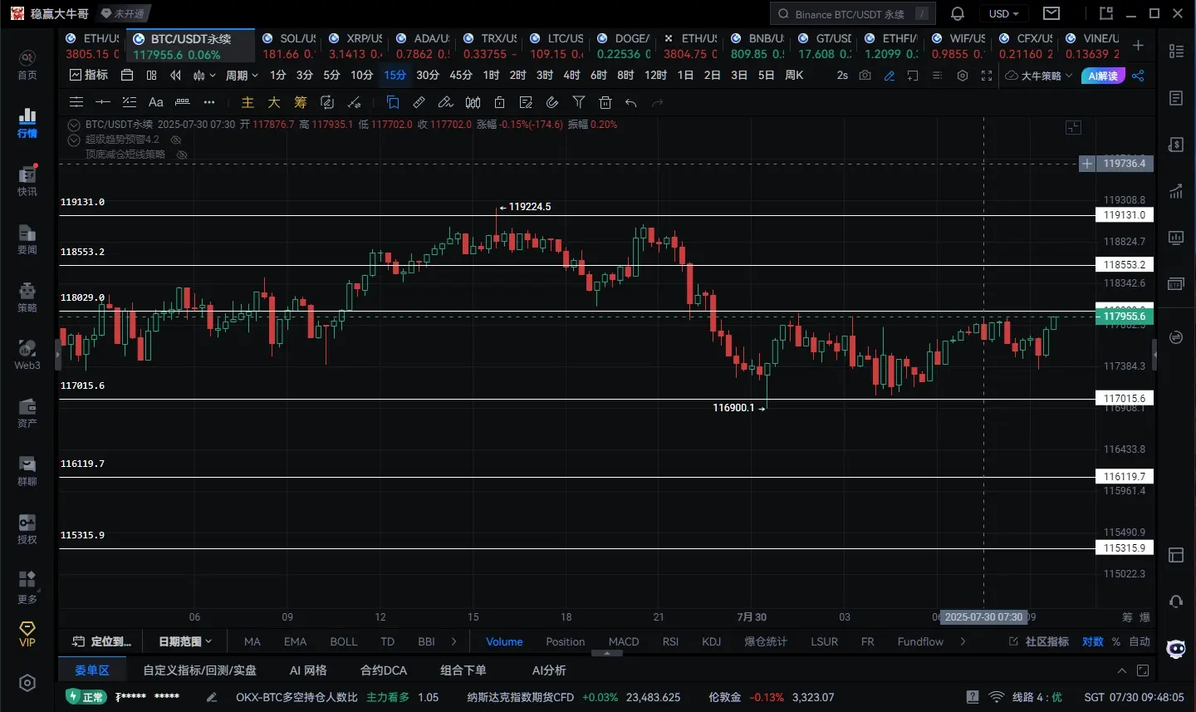1196x712 pixels.
Task: Toggle the 主 main-force marker
Action: click(248, 102)
